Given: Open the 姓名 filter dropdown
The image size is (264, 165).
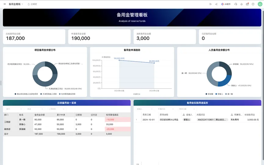Looking at the screenshot, I should pos(35,109).
